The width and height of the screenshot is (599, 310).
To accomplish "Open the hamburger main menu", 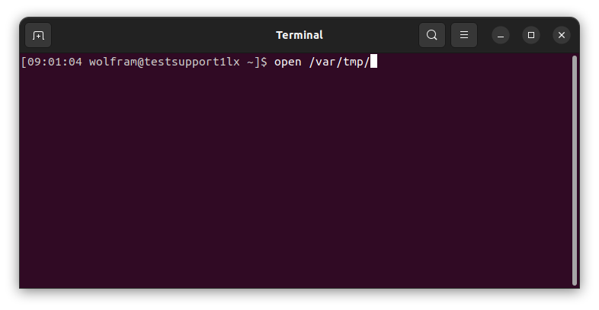I will (464, 35).
